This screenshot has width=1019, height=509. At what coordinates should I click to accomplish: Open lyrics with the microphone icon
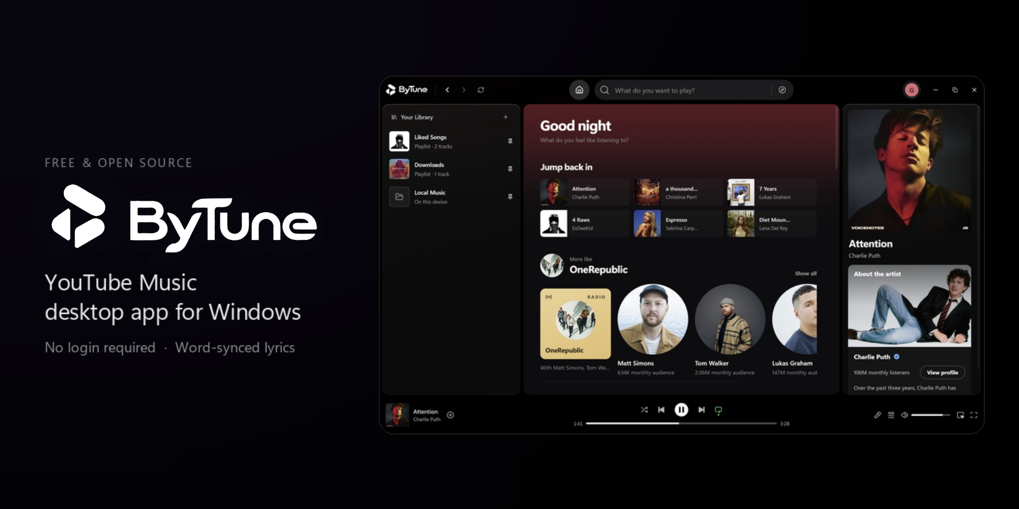click(877, 415)
